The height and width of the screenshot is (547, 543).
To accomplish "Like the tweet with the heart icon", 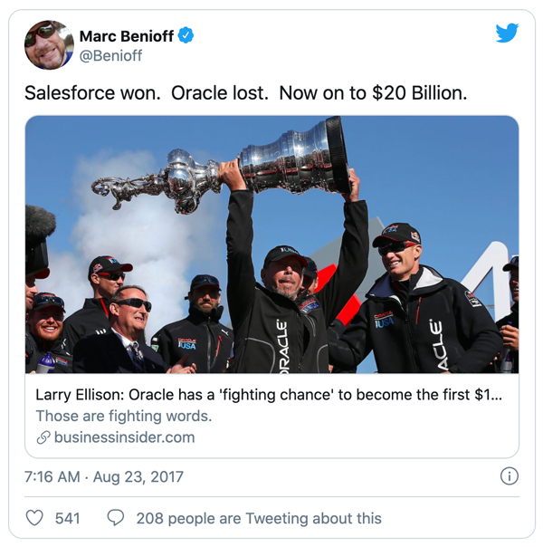I will pos(34,518).
